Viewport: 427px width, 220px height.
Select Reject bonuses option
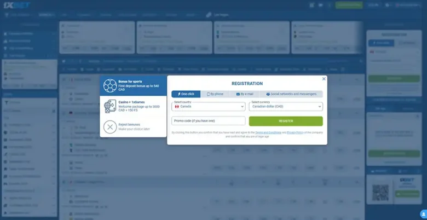(x=133, y=127)
